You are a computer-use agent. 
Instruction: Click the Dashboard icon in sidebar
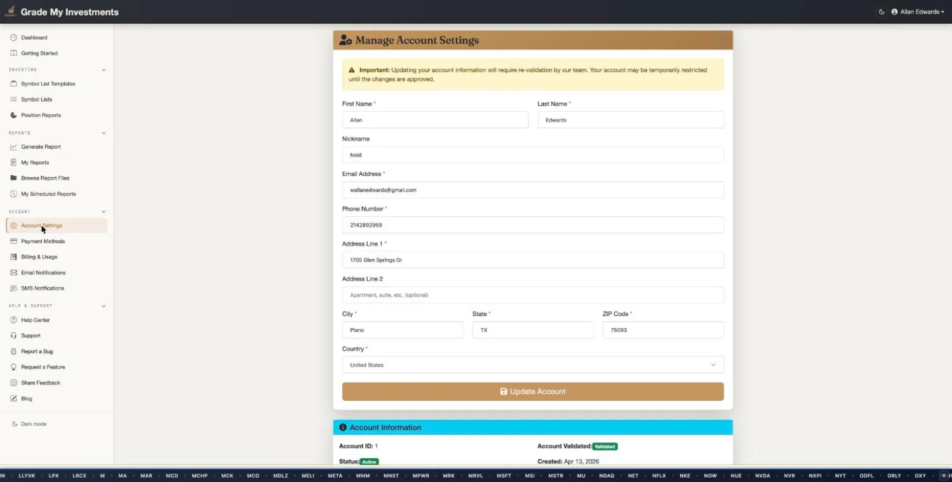[14, 37]
